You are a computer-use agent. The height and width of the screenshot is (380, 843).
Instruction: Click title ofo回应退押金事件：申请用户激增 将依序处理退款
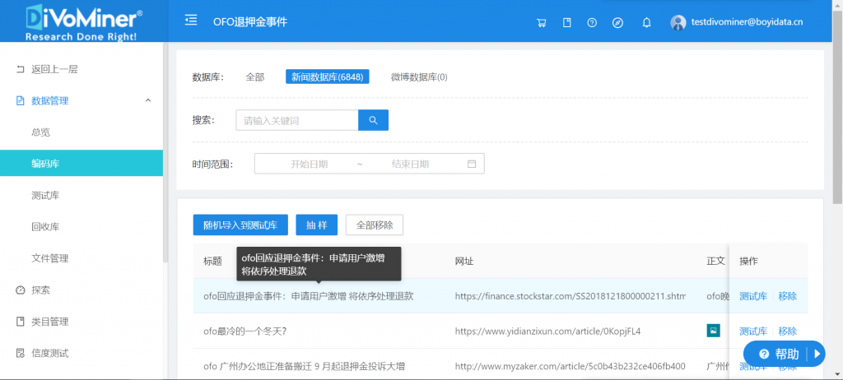tap(309, 296)
